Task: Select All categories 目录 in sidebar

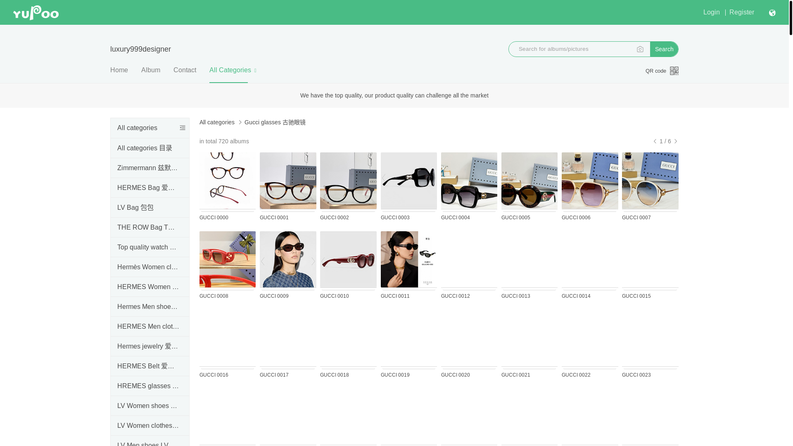Action: (150, 148)
